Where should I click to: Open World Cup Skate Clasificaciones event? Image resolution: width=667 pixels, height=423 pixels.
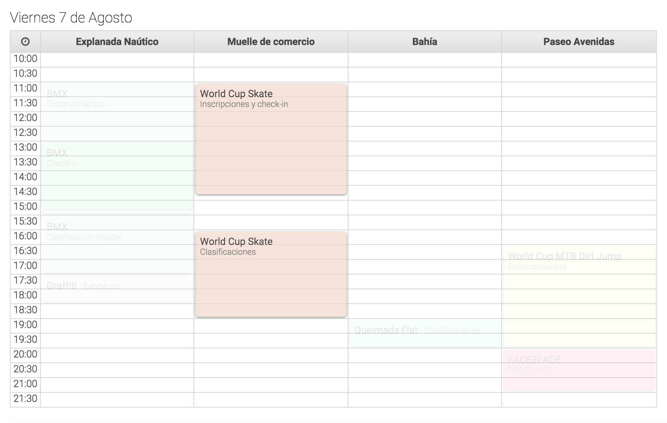[271, 274]
